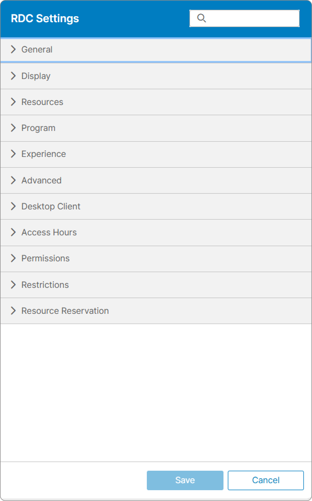Image resolution: width=312 pixels, height=501 pixels.
Task: Select the Program section label
Action: 38,128
